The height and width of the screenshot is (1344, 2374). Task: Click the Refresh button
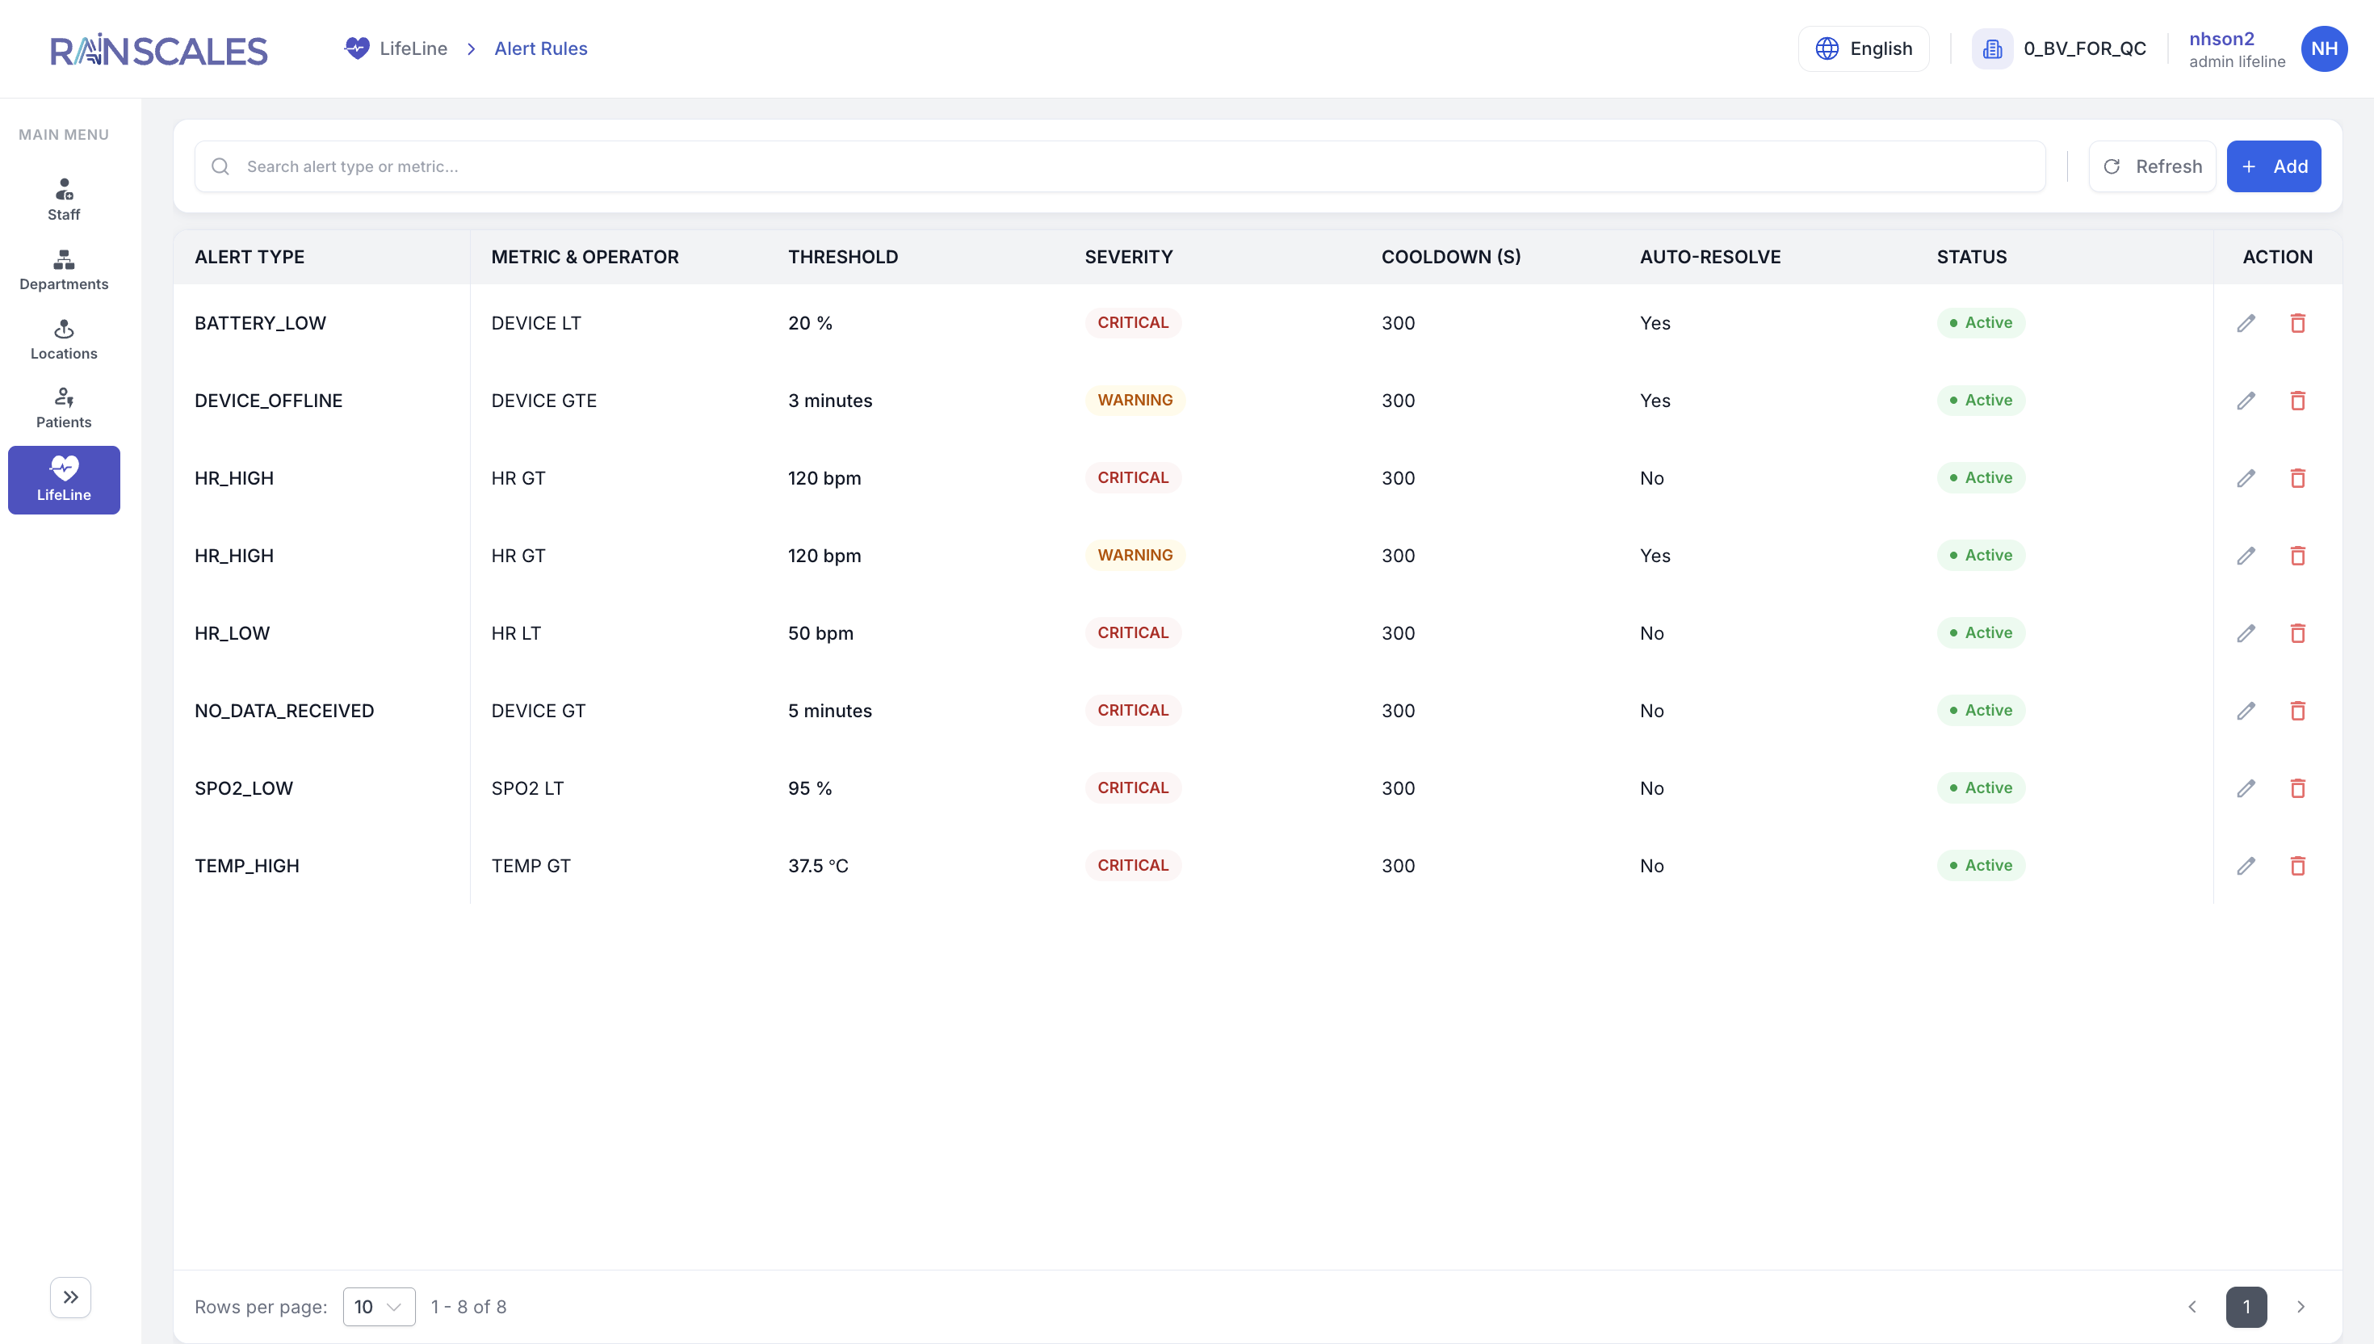point(2152,166)
